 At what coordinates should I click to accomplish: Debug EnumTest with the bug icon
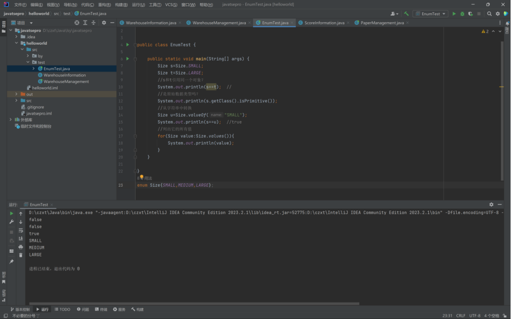coord(462,14)
